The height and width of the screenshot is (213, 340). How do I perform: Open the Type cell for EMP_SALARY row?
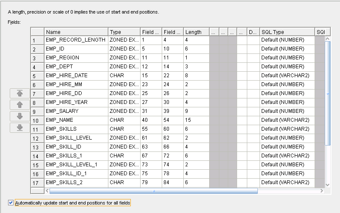[x=124, y=111]
